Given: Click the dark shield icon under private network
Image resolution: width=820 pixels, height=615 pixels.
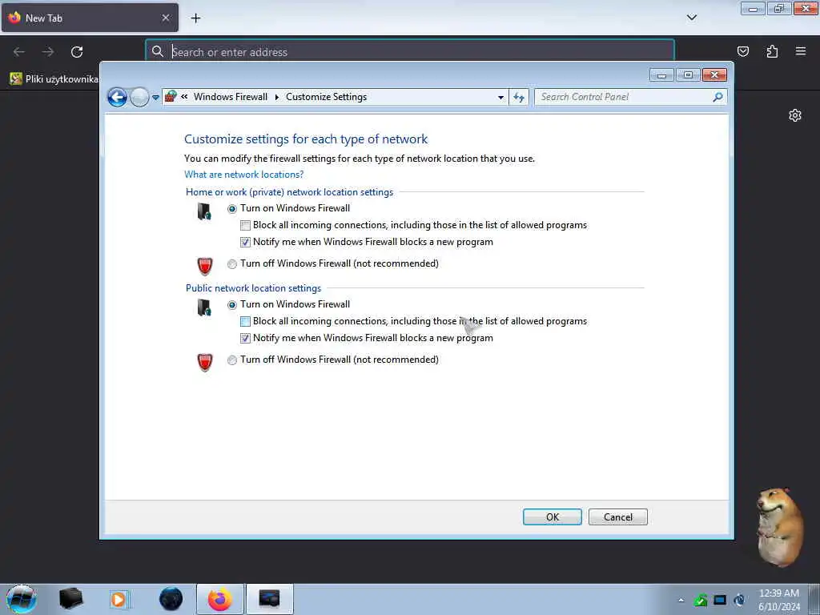Looking at the screenshot, I should pos(204,211).
